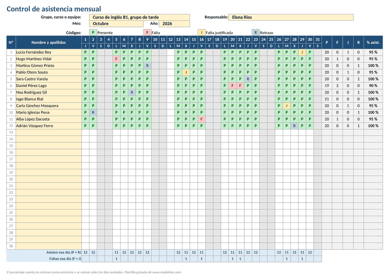Viewport: 389px width, 280px height.
Task: Click the 'Nº' column header
Action: click(x=11, y=42)
